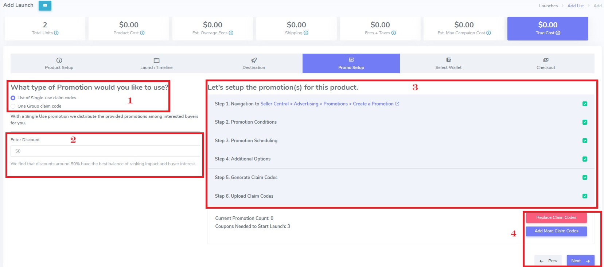Screen dimensions: 604x267
Task: Click the Shipping info icon
Action: (x=306, y=33)
